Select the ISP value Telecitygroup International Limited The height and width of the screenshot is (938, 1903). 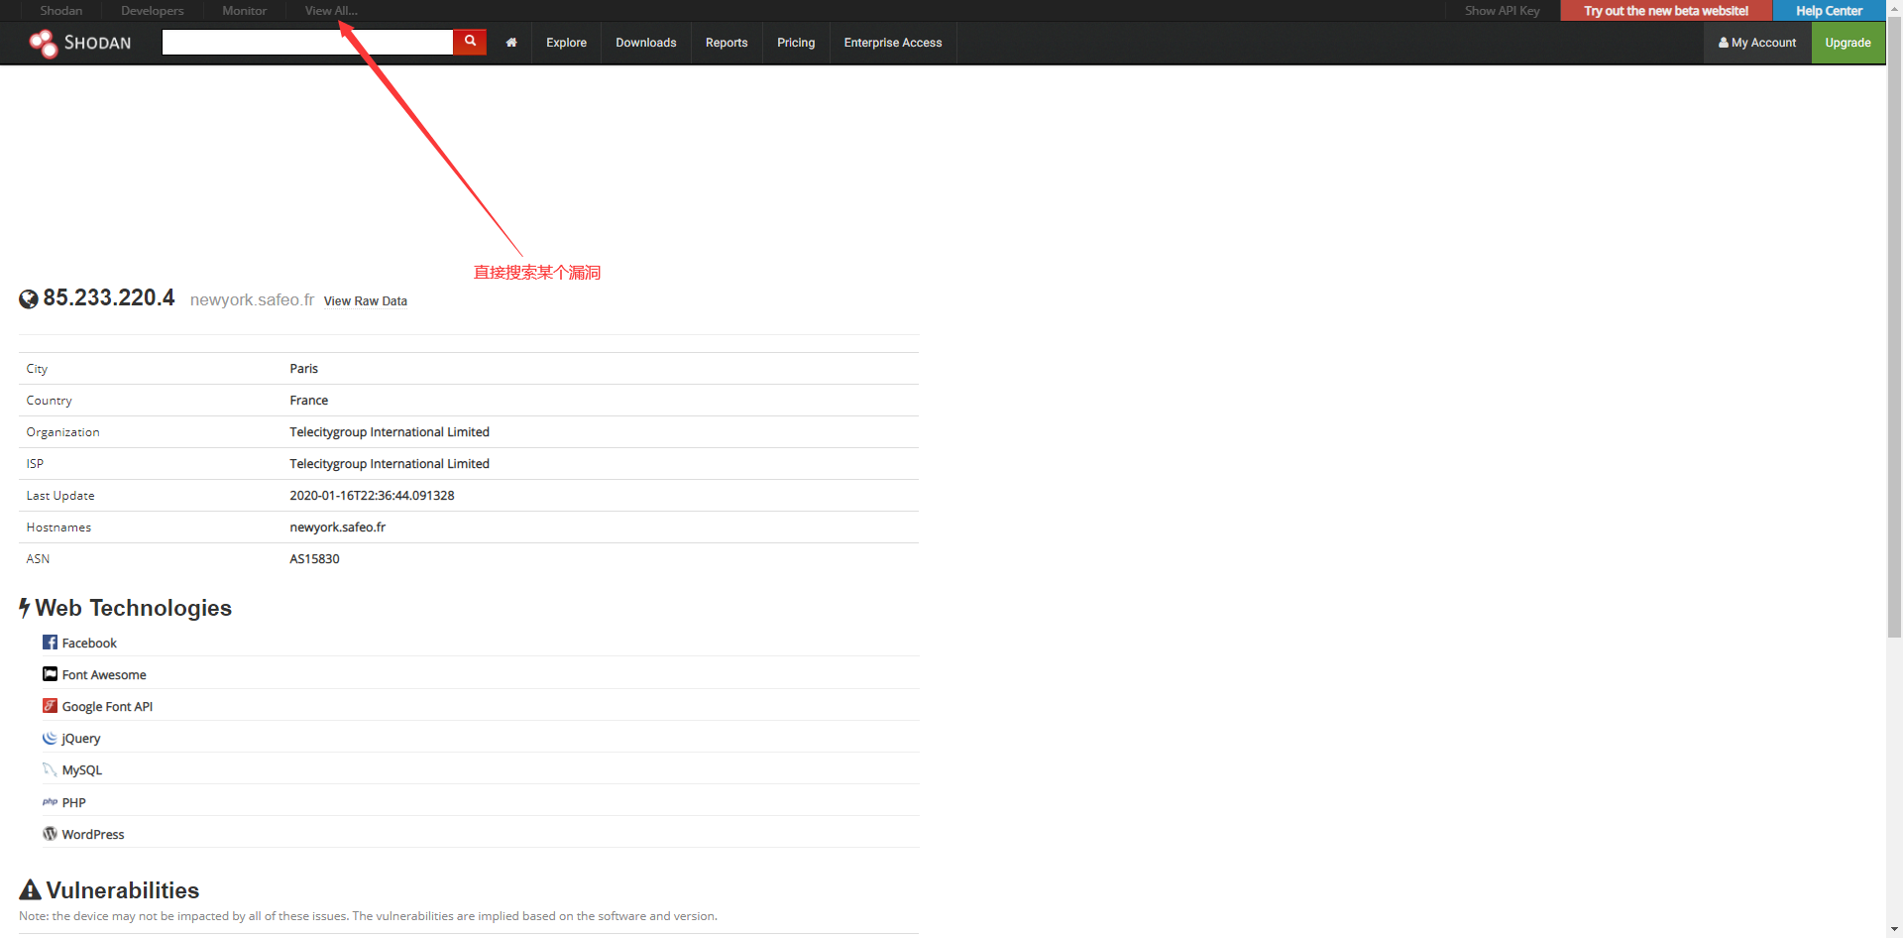coord(390,464)
